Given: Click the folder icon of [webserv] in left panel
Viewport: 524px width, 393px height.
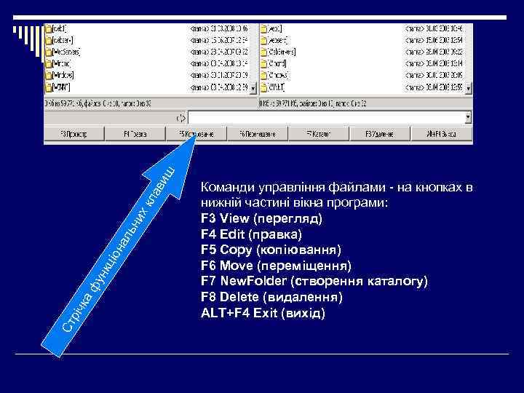Looking at the screenshot, I should pos(49,41).
